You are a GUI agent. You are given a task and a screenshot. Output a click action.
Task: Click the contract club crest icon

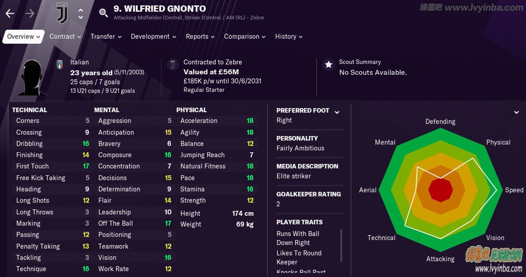[x=173, y=64]
